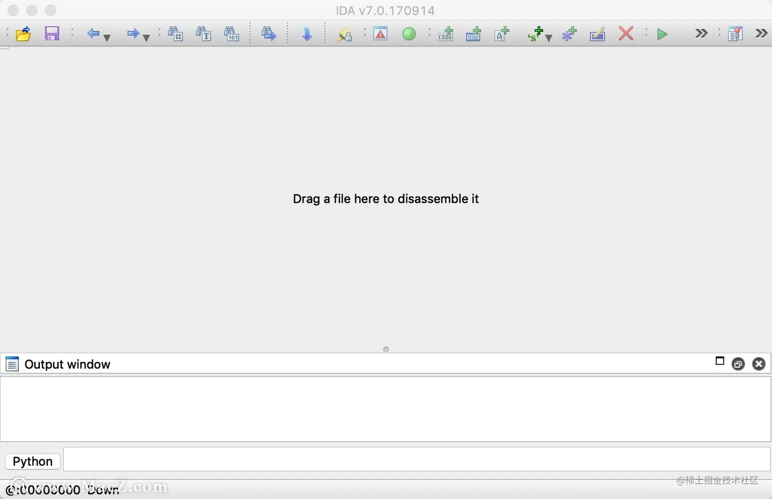The image size is (772, 499).
Task: Click 'Drag a file here to disassemble it'
Action: [386, 199]
